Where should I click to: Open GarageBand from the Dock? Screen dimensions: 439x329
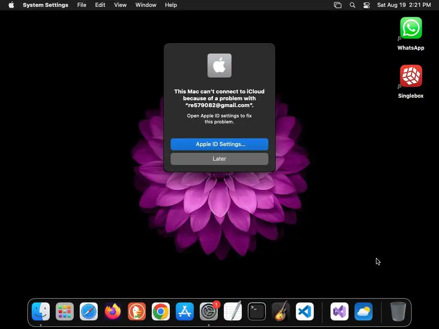[281, 311]
